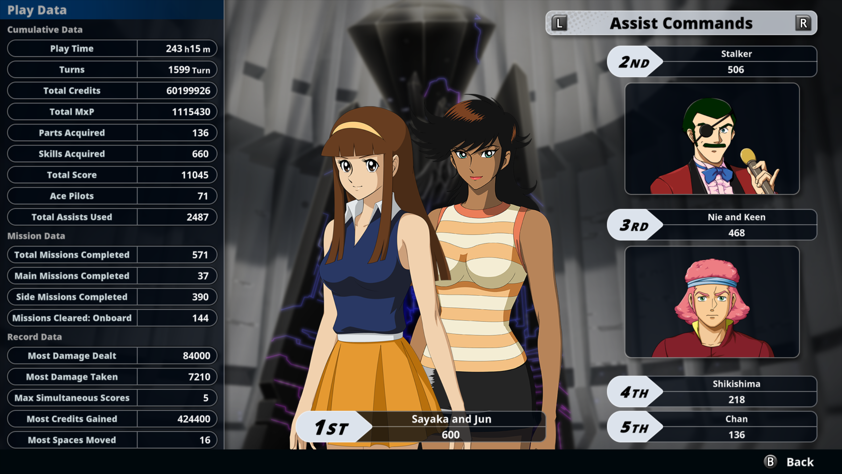Image resolution: width=842 pixels, height=474 pixels.
Task: Click the Total Assists Used entry
Action: (x=112, y=217)
